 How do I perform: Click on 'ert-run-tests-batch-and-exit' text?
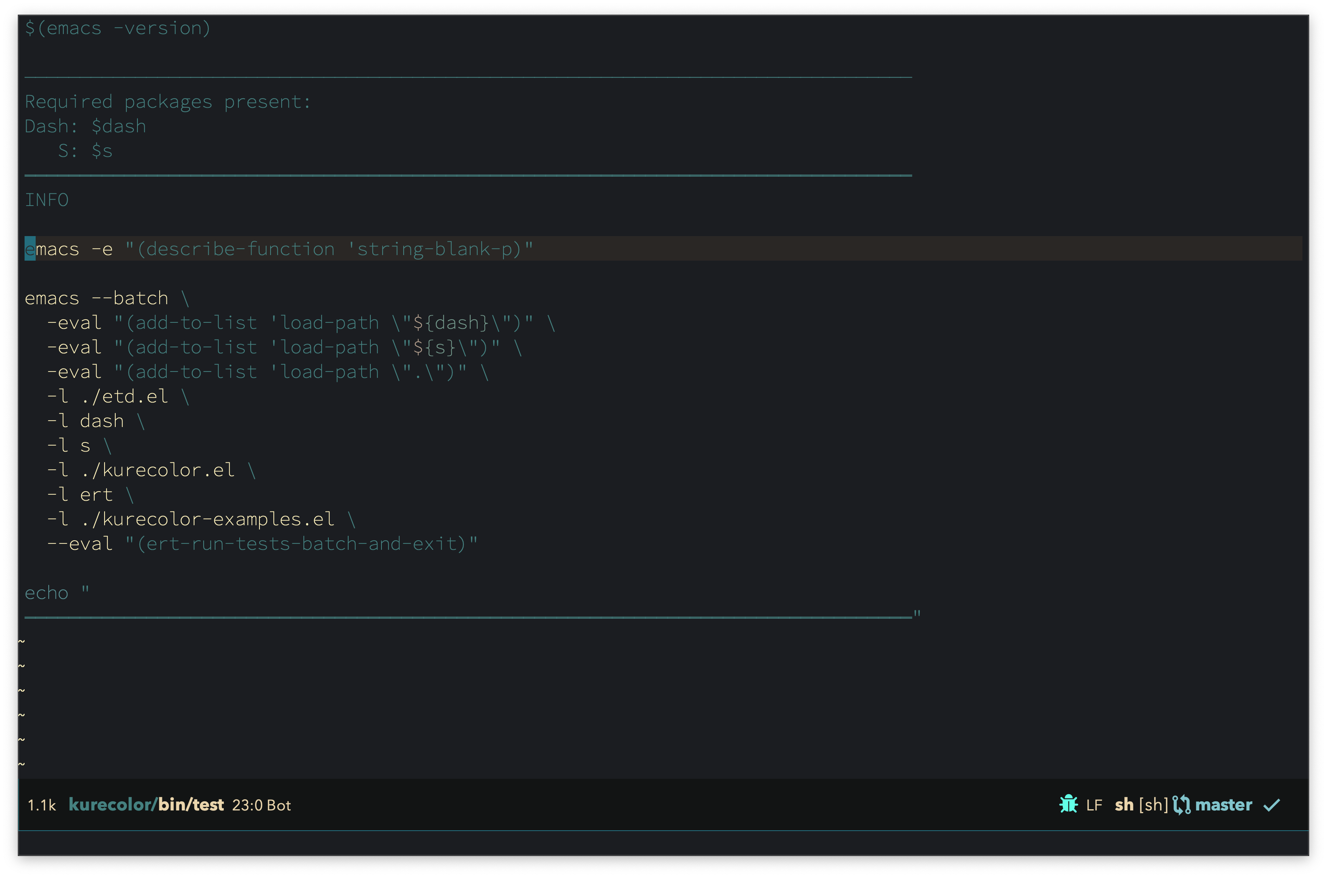point(302,543)
